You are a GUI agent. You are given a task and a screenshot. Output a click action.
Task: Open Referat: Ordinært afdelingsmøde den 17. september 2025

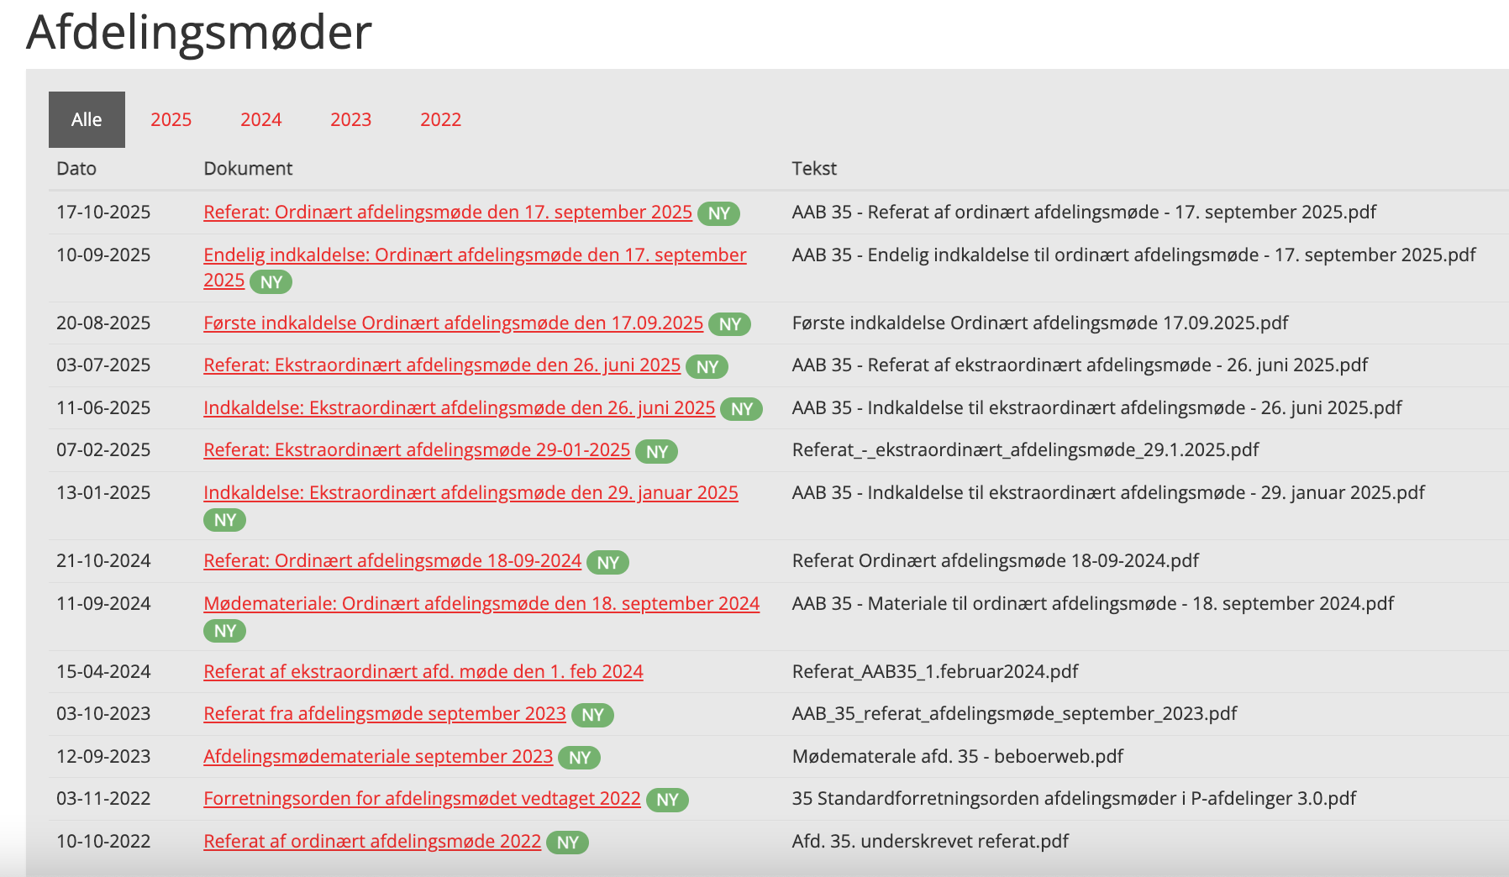[x=447, y=213]
